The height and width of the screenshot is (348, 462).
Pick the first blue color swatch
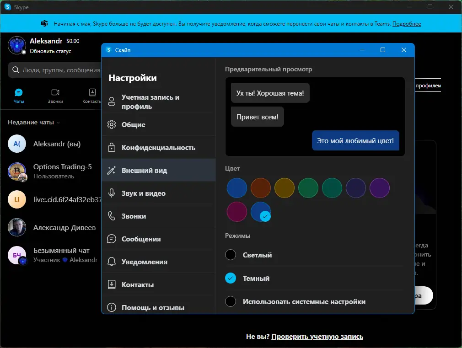tap(237, 188)
